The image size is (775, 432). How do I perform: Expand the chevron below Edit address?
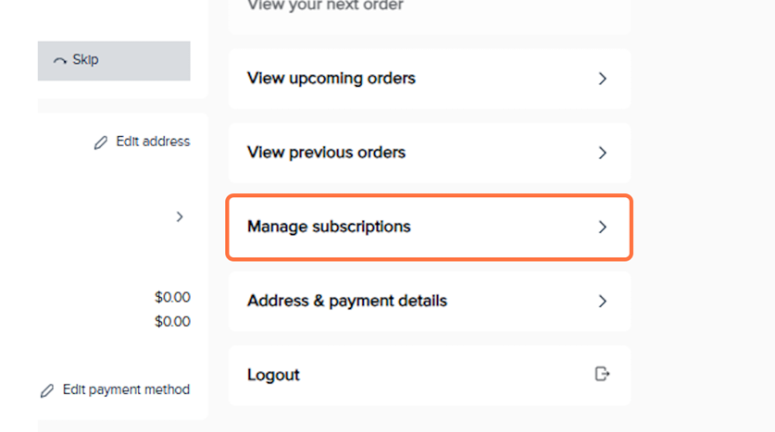point(180,216)
